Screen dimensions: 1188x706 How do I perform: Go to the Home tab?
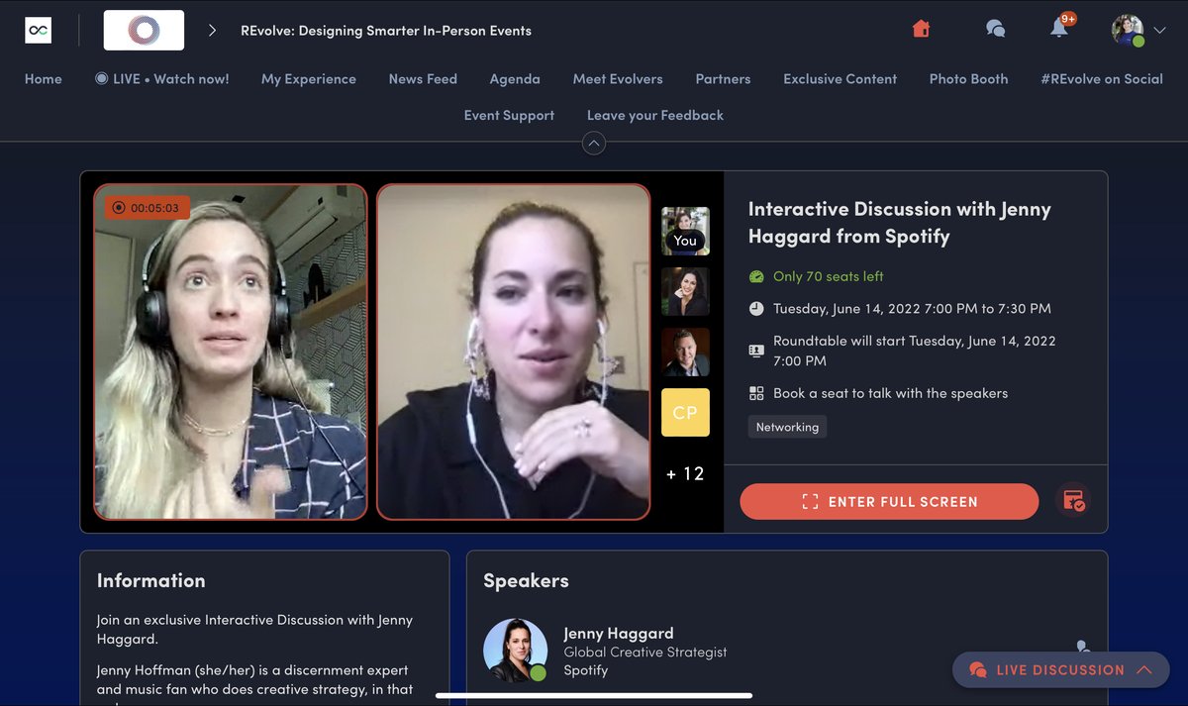click(x=44, y=79)
